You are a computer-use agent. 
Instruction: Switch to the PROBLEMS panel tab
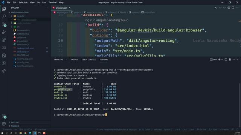point(59,60)
